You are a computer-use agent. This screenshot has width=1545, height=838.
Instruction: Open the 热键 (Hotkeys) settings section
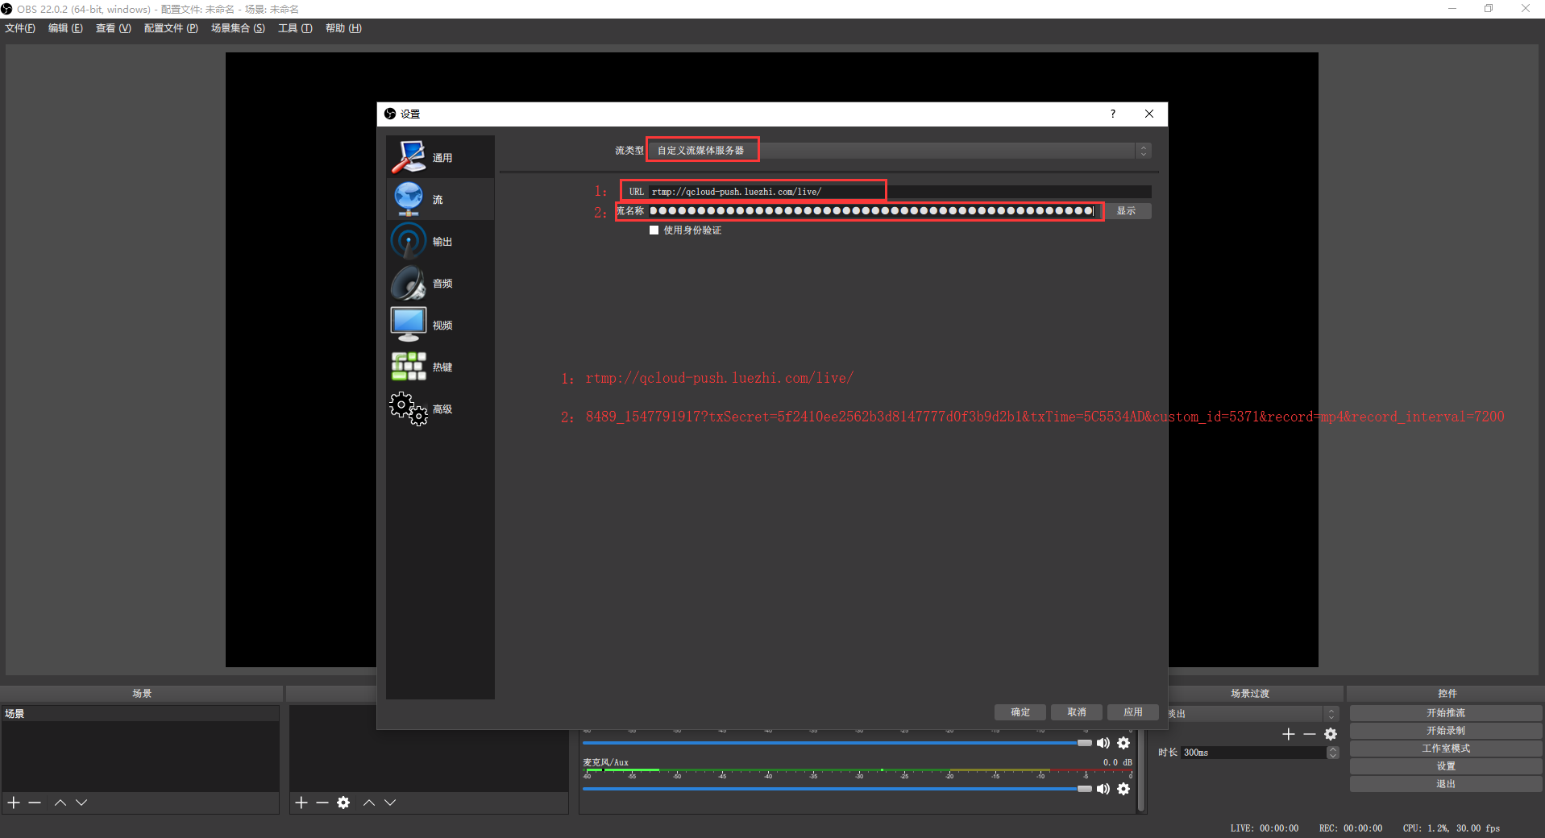(440, 367)
